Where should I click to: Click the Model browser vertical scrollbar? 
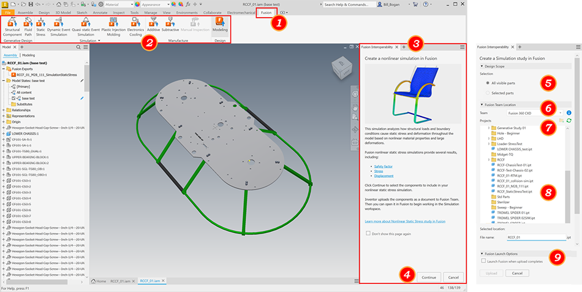[86, 78]
